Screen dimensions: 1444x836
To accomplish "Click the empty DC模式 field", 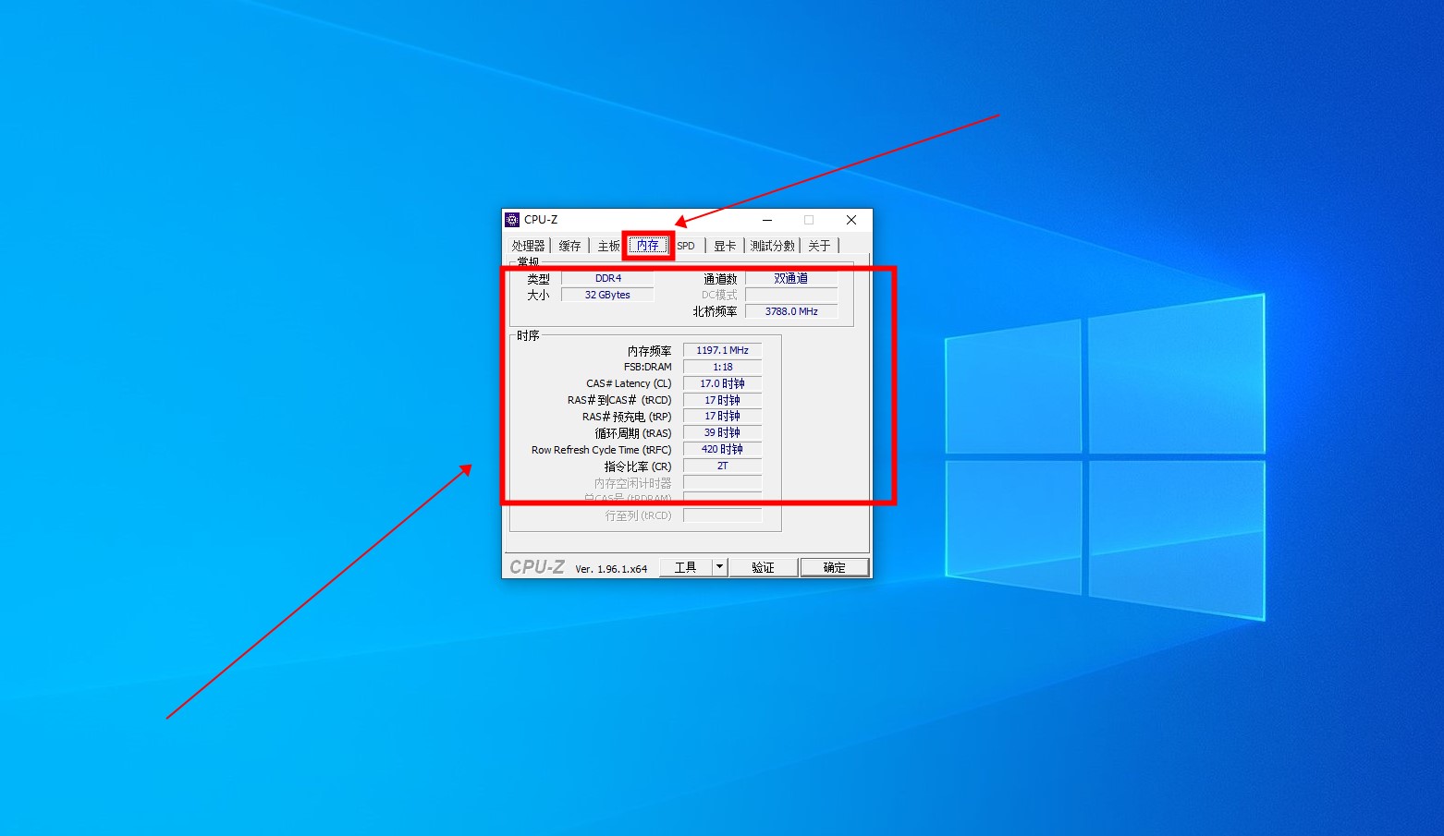I will pyautogui.click(x=791, y=295).
